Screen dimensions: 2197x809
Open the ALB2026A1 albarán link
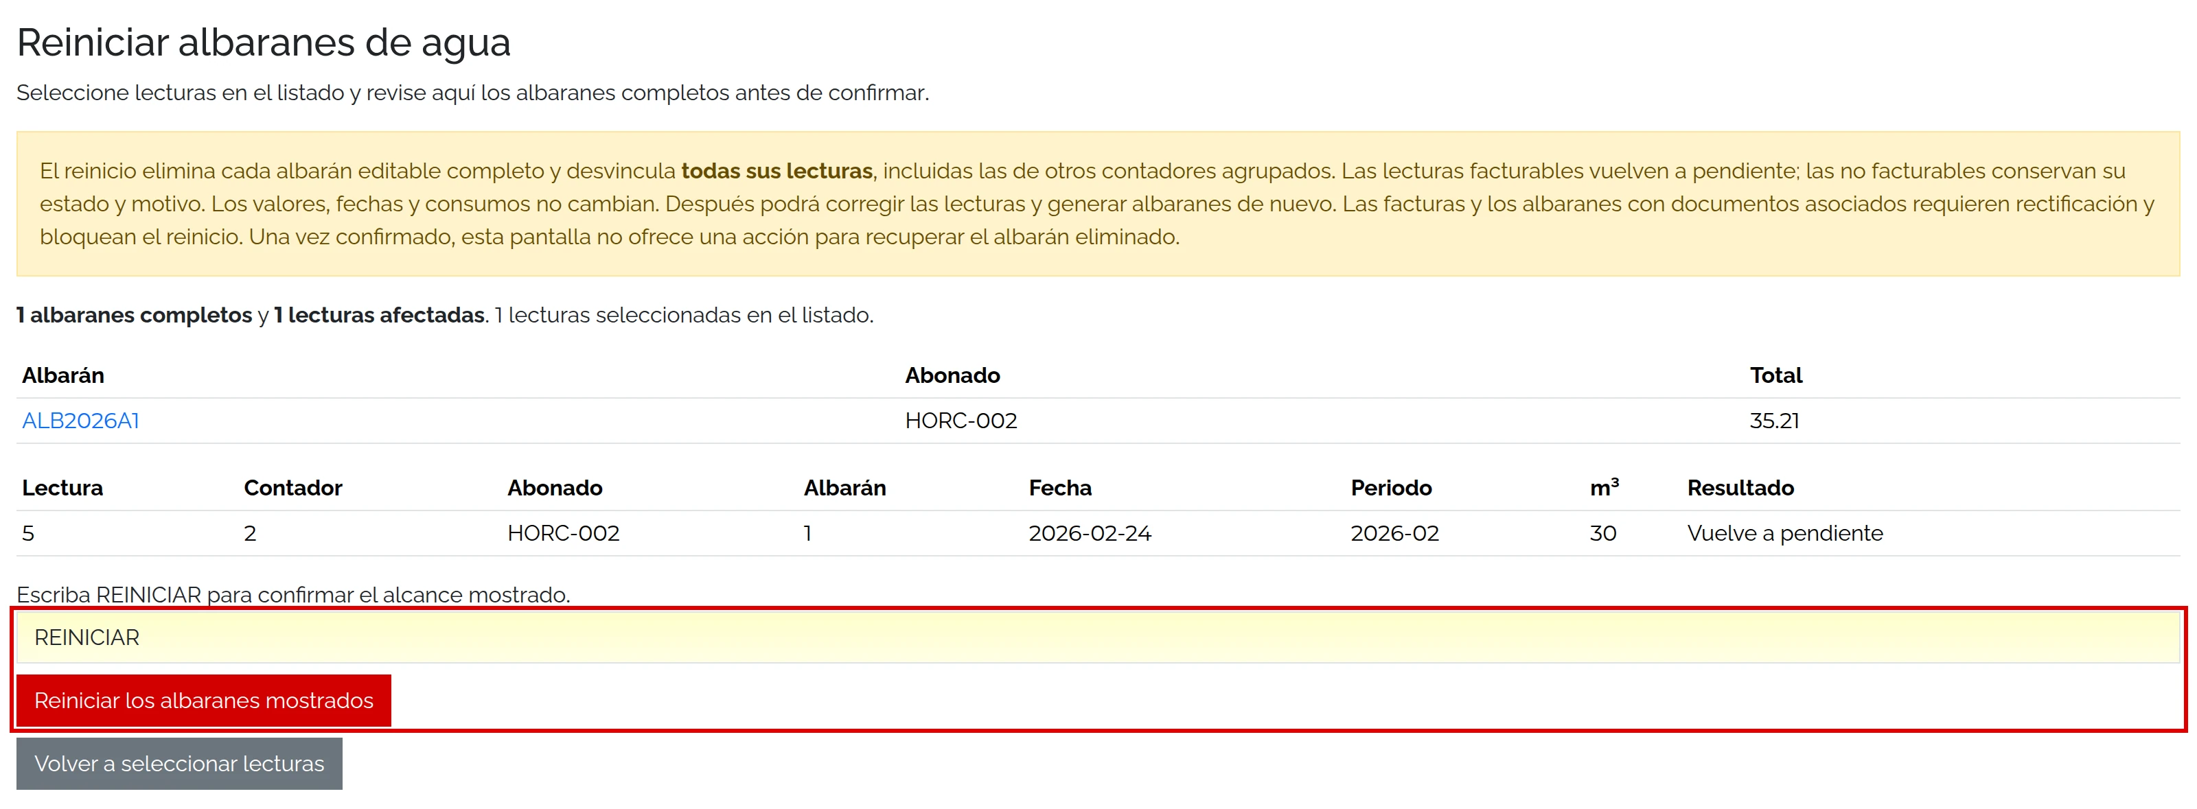pos(80,420)
